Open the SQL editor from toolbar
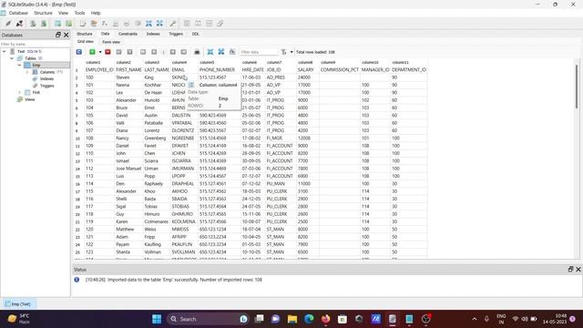 83,24
